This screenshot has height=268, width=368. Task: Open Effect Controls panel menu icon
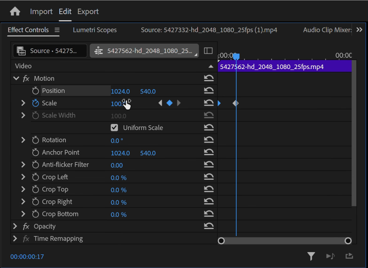pyautogui.click(x=57, y=30)
